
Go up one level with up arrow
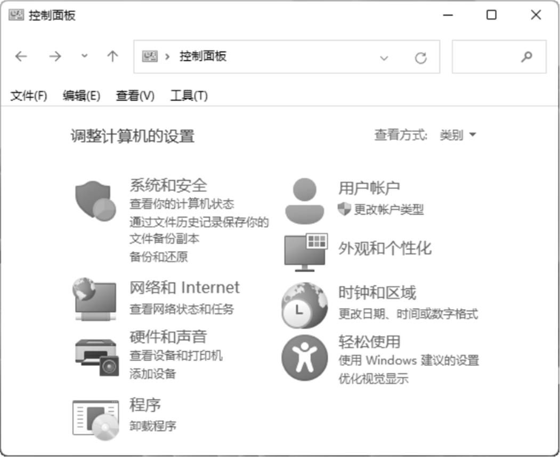click(112, 56)
